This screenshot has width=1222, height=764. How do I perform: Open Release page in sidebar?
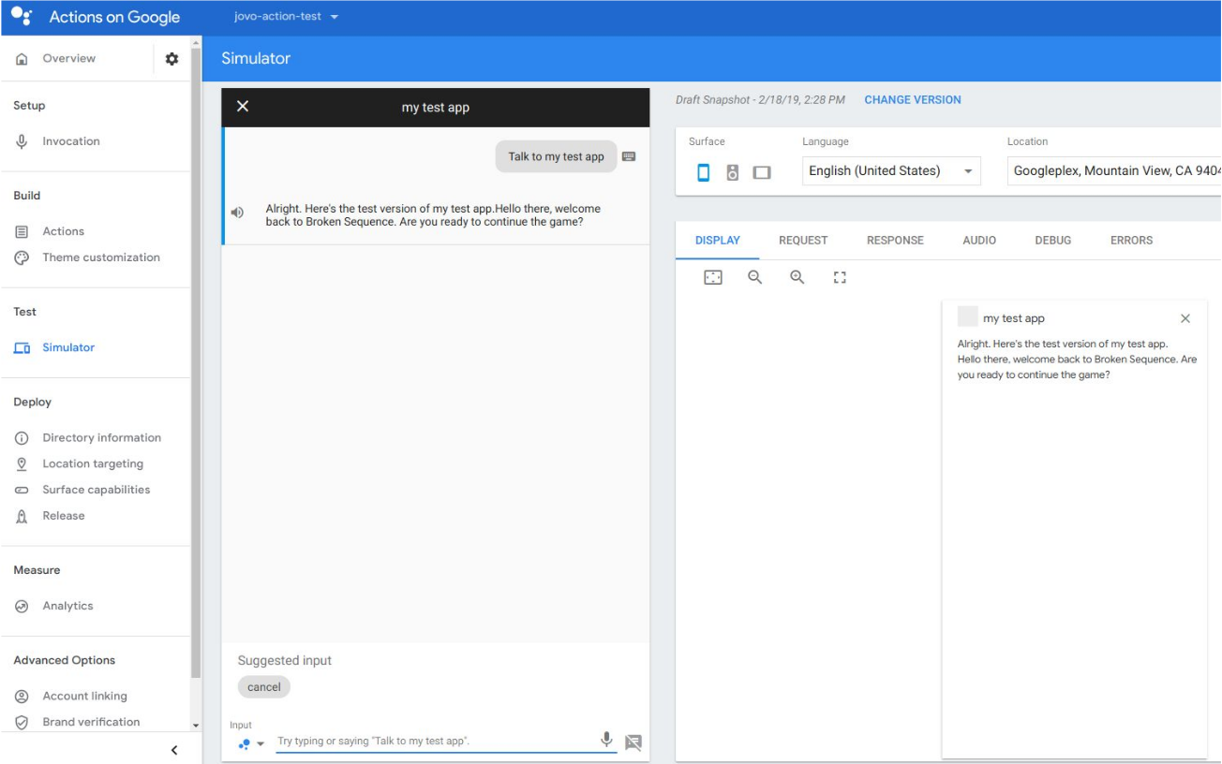tap(64, 516)
